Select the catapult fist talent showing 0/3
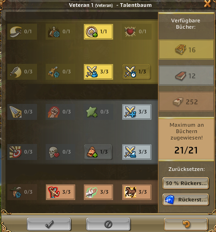 [x=60, y=72]
